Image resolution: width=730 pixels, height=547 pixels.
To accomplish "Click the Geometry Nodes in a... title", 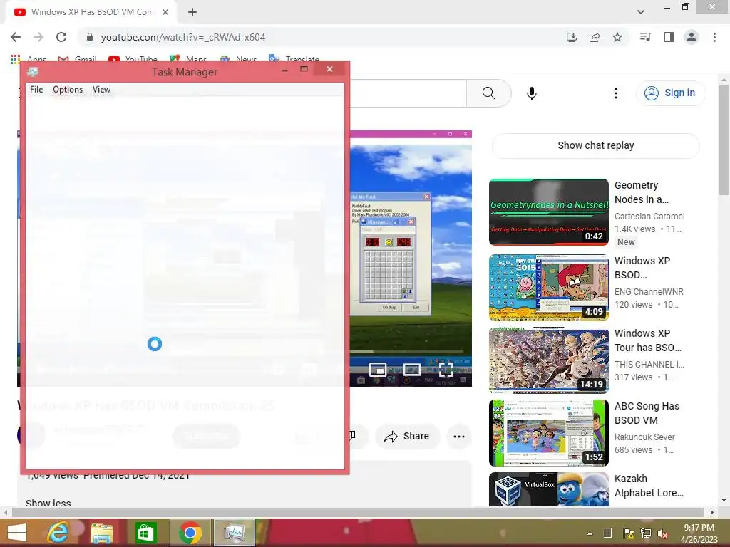I will pos(642,192).
